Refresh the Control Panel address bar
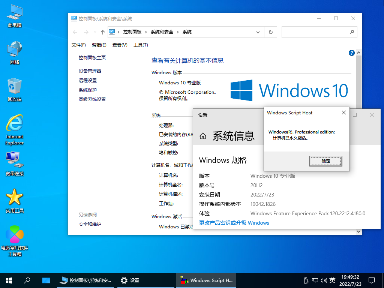The width and height of the screenshot is (384, 288). (x=271, y=32)
